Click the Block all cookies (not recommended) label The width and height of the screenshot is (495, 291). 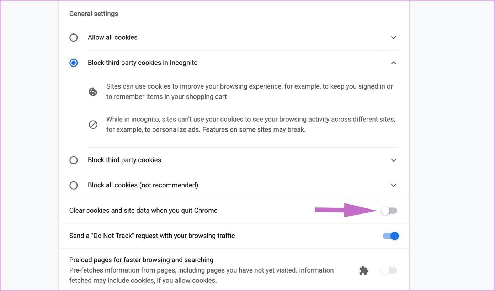coord(143,185)
